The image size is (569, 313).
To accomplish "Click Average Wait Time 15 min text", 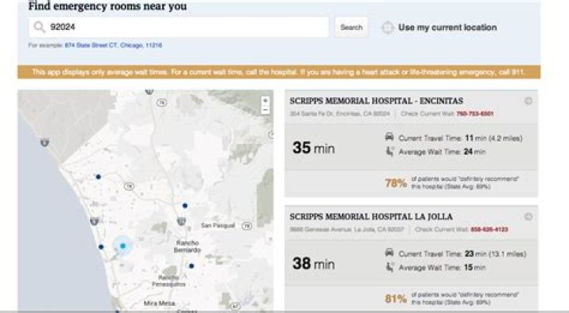I will [442, 268].
